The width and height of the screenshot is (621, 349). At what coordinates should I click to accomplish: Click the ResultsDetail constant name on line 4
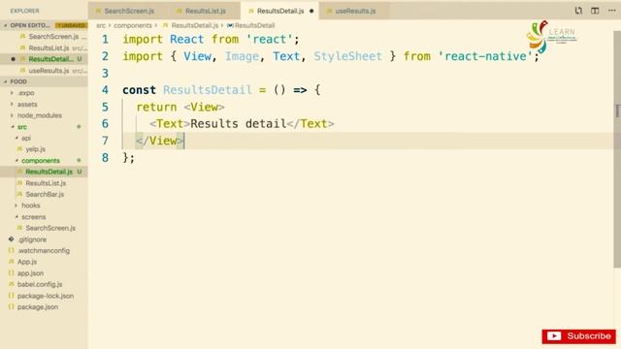tap(207, 90)
